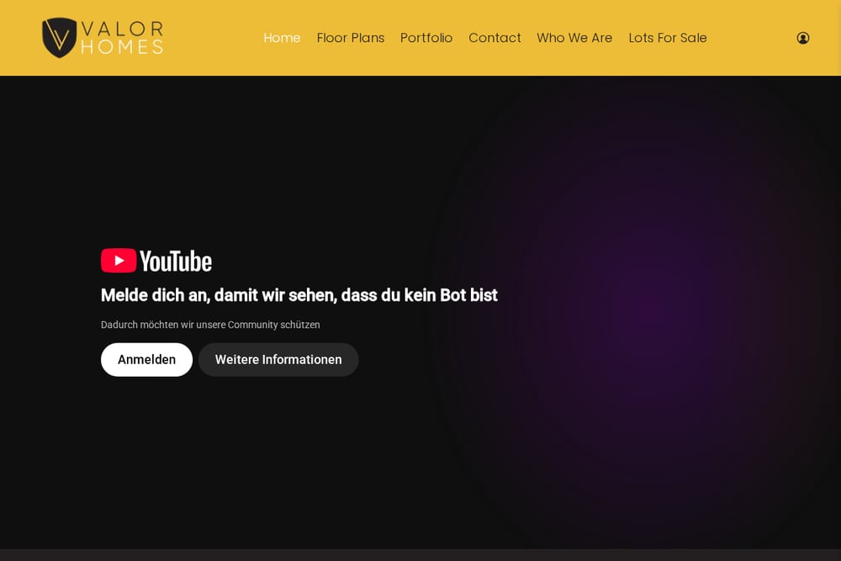Image resolution: width=841 pixels, height=561 pixels.
Task: Click the 'Melde dich an' heading text
Action: pyautogui.click(x=299, y=295)
